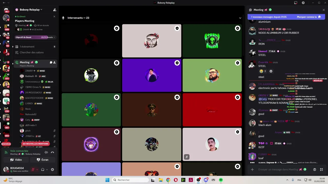Mark messages read via Marquer comme lu
Image resolution: width=328 pixels, height=184 pixels.
(x=309, y=17)
